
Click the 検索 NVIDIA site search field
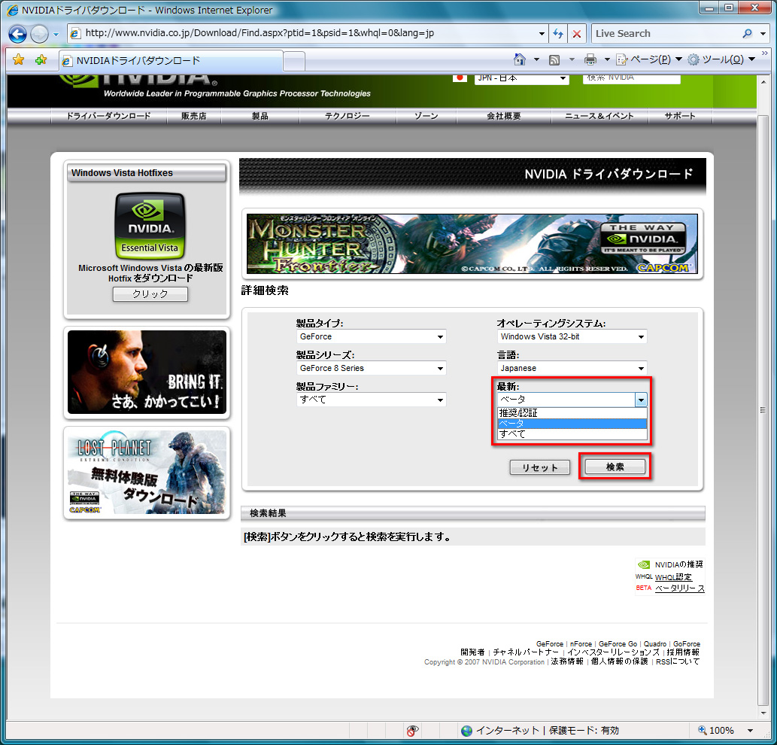(631, 78)
